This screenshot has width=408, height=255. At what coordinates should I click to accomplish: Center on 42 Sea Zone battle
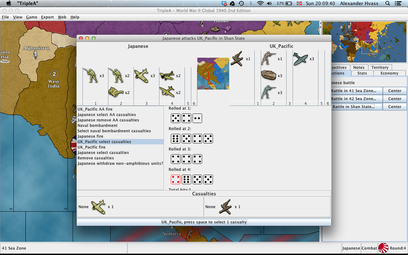395,99
